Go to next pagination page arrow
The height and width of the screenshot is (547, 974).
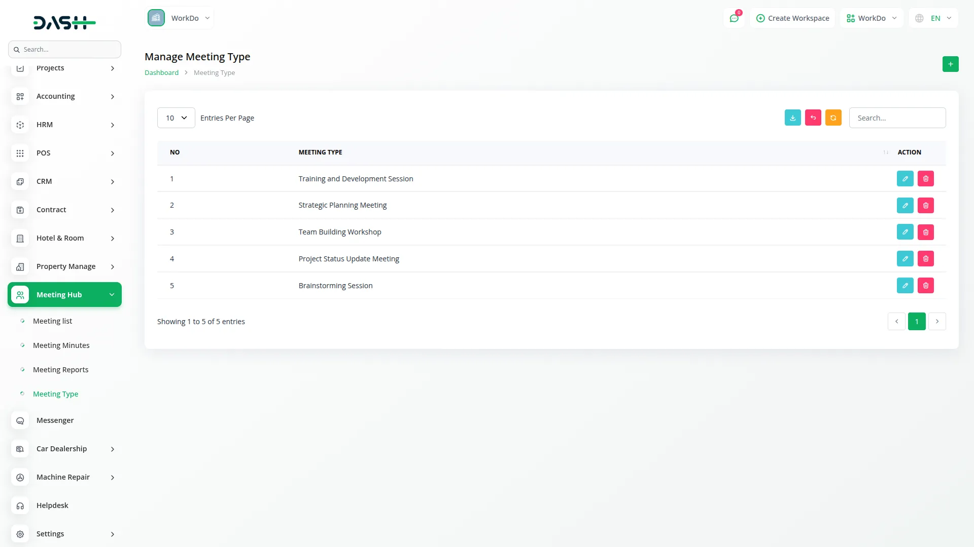click(x=937, y=322)
